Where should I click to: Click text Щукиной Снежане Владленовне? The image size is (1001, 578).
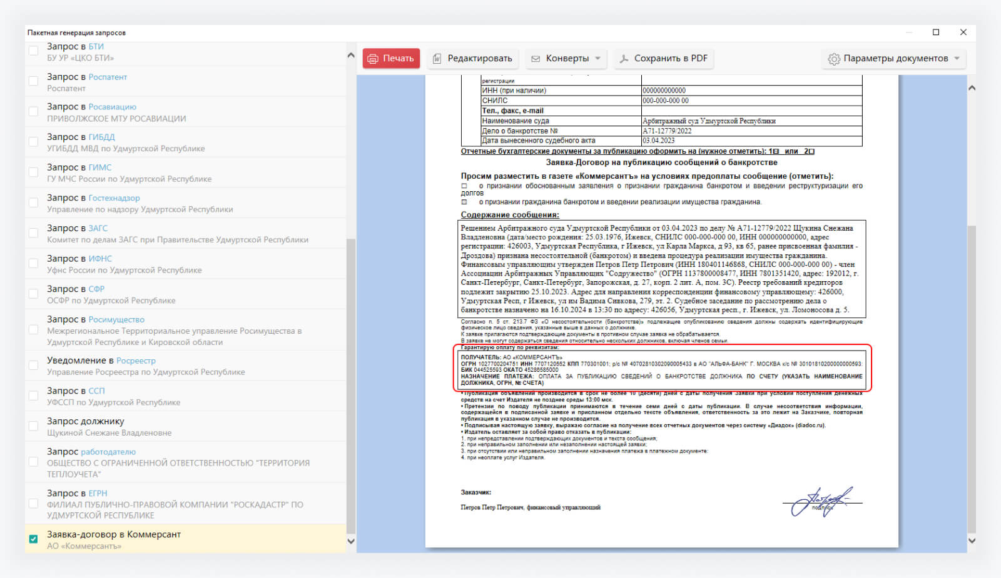coord(109,433)
